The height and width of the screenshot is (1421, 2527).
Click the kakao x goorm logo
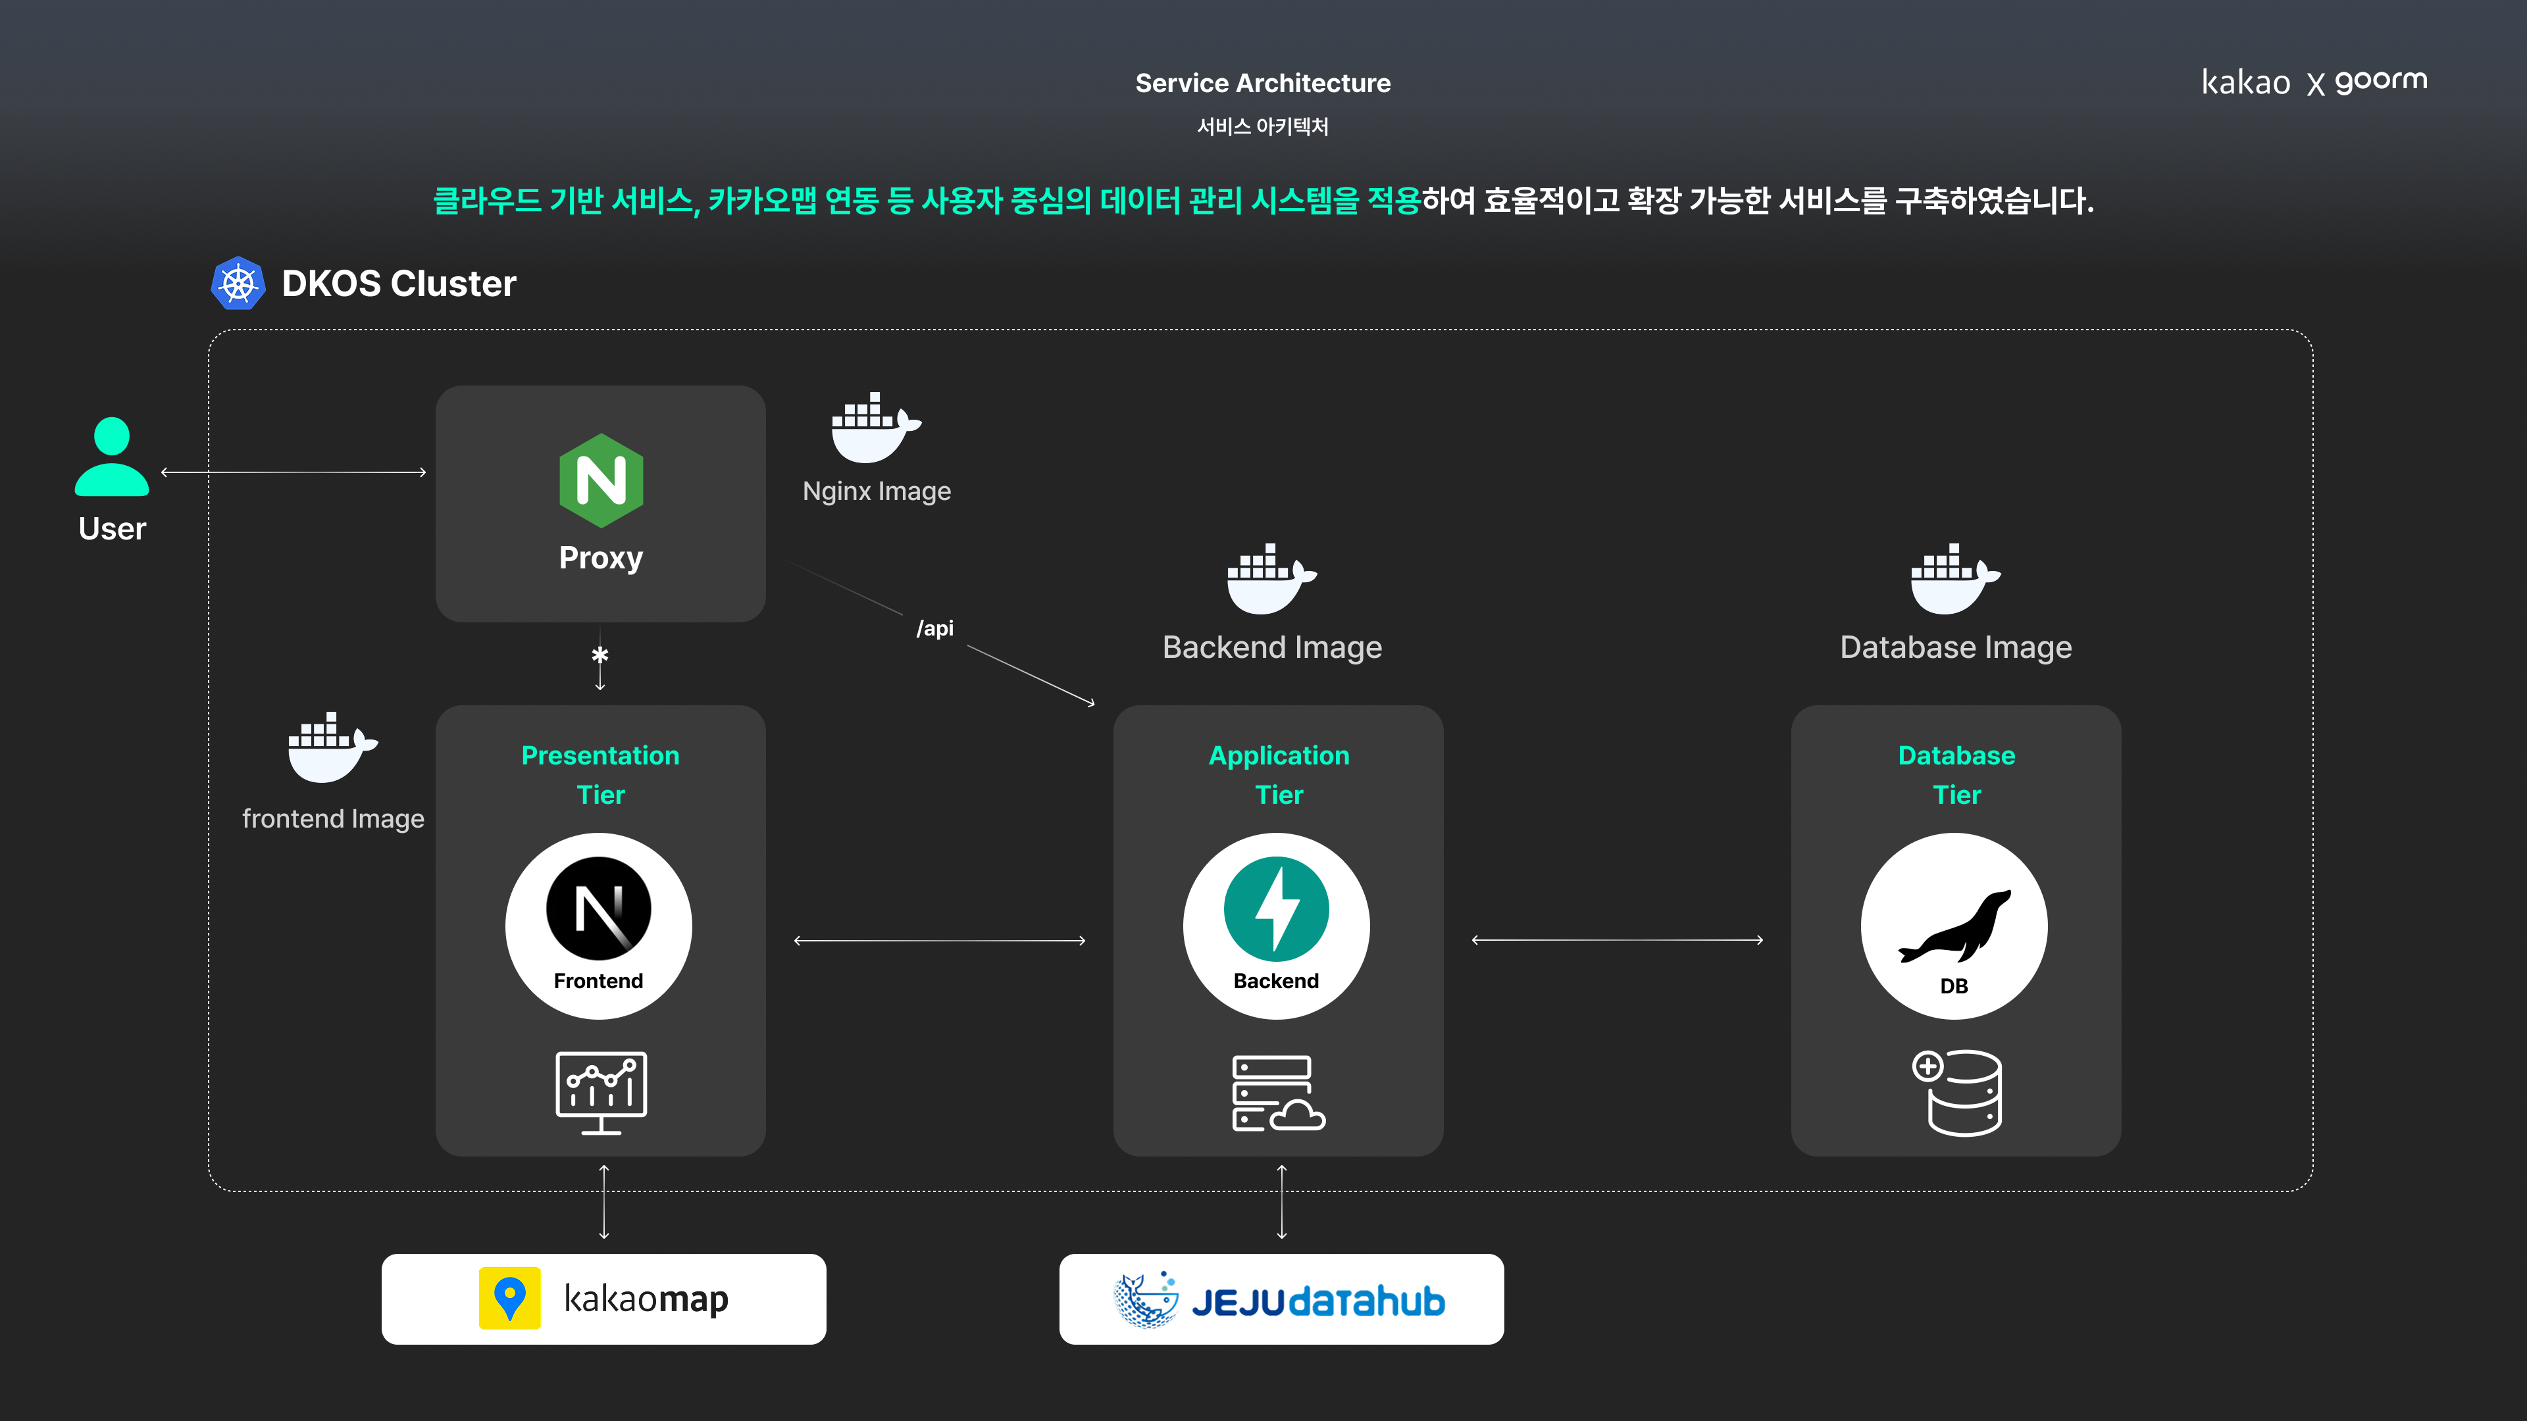(2313, 82)
